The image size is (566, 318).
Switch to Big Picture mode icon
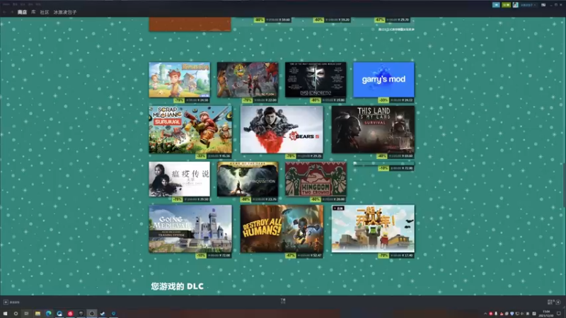543,5
